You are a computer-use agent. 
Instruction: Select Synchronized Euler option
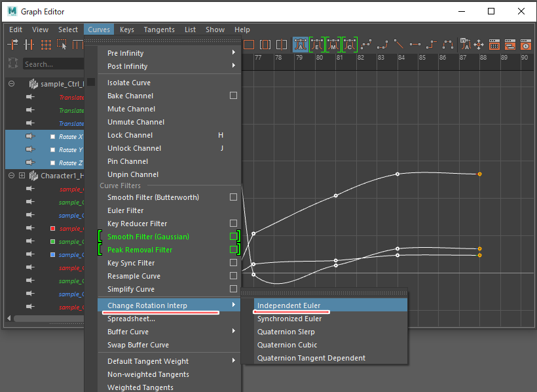[289, 319]
